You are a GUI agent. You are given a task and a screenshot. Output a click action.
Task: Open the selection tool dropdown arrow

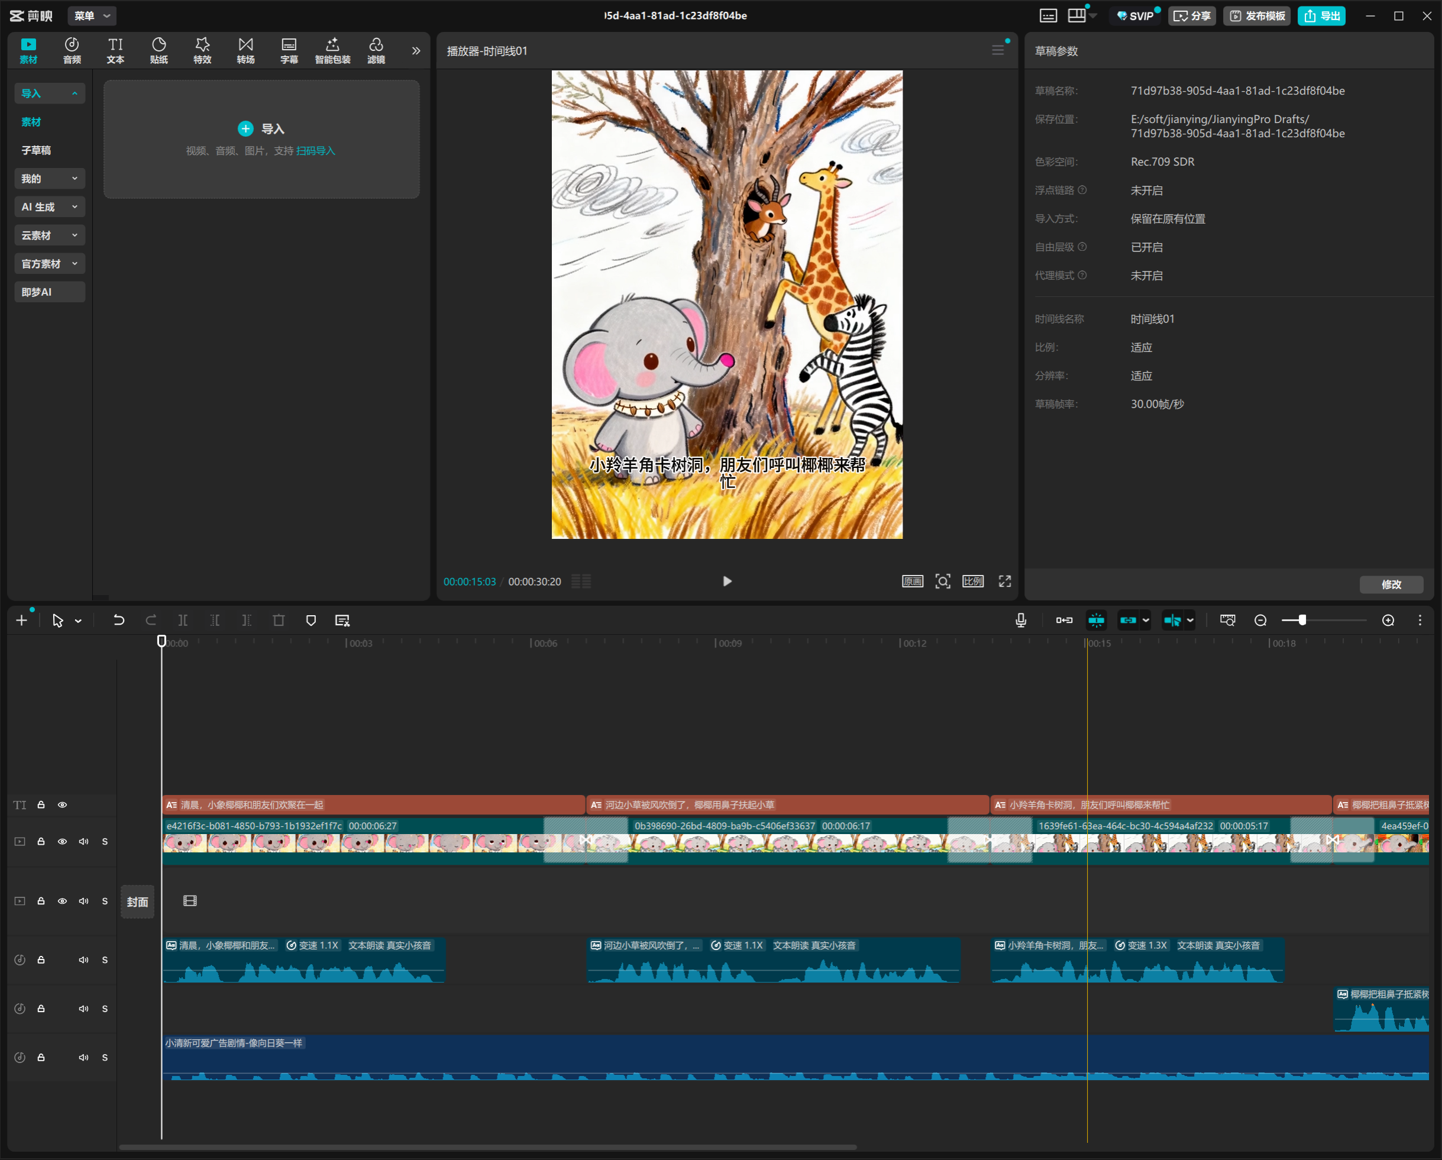point(78,621)
